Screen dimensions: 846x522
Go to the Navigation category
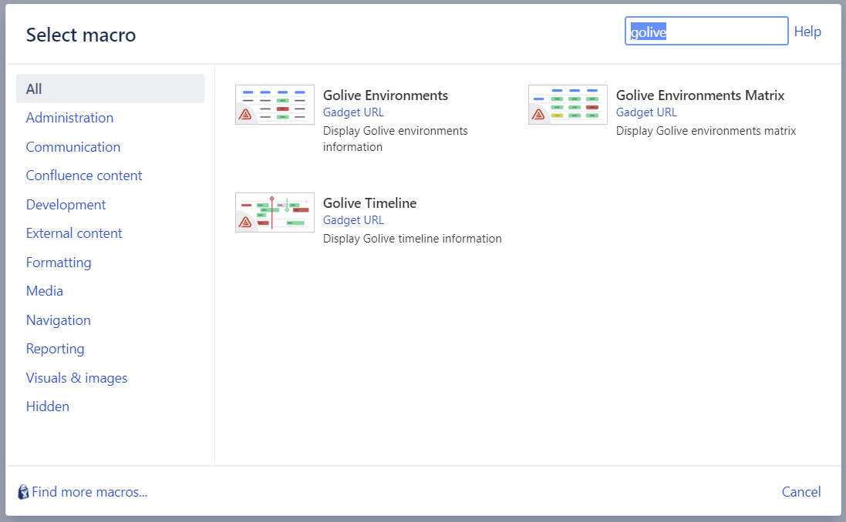pos(58,320)
